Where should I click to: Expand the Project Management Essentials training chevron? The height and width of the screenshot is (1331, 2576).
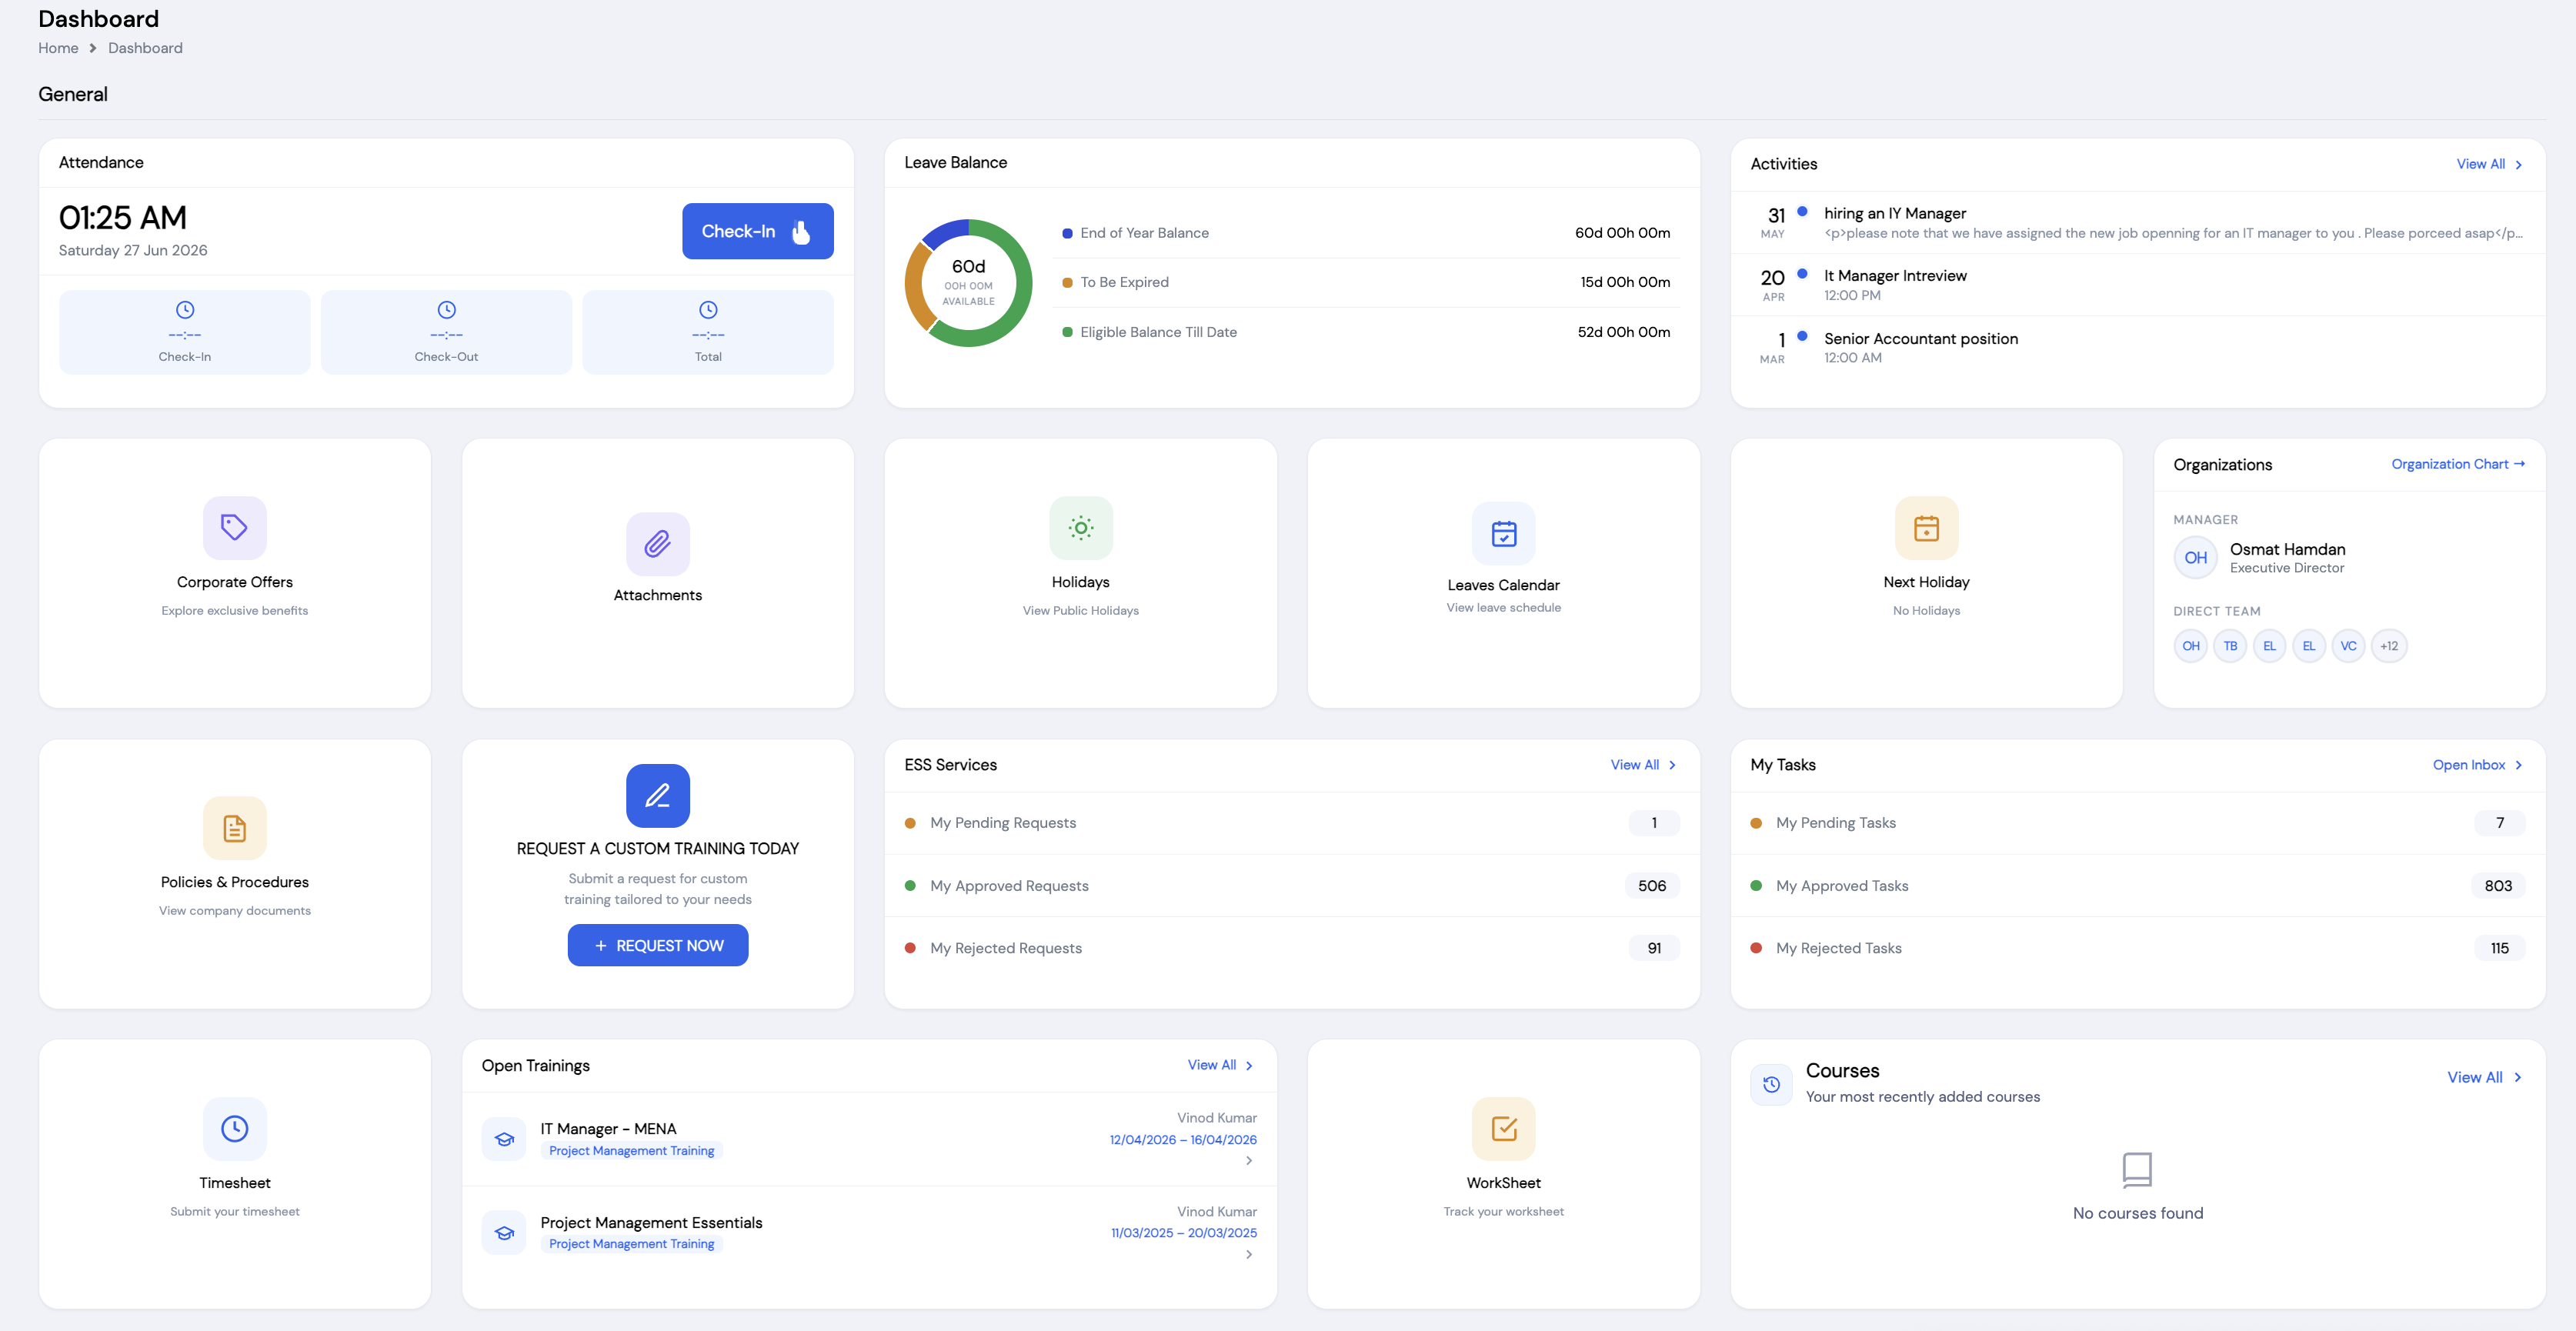coord(1249,1254)
